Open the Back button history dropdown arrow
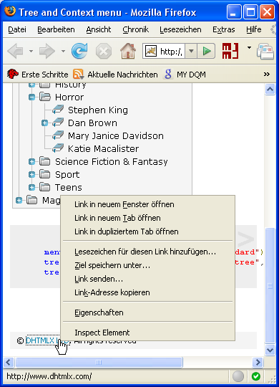Viewport: 279px width, 387px height. 31,52
